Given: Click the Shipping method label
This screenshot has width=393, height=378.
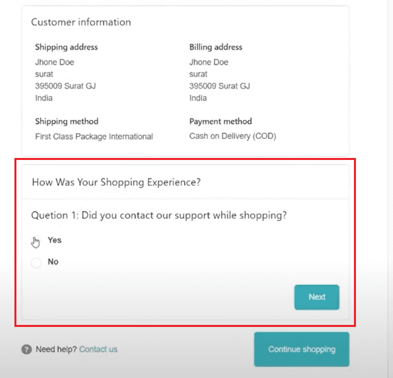Looking at the screenshot, I should pyautogui.click(x=67, y=121).
